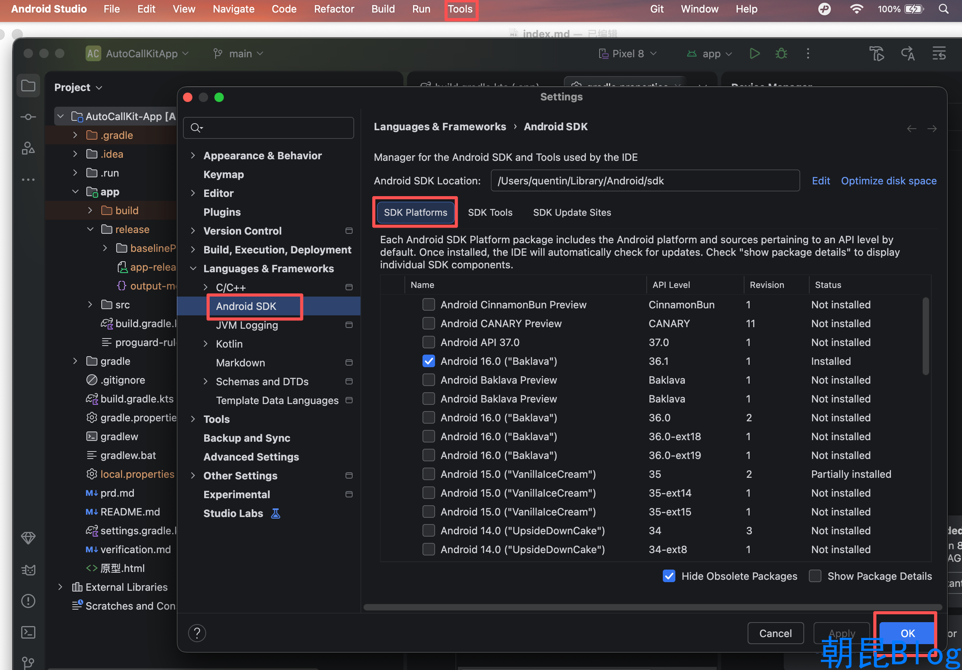The height and width of the screenshot is (670, 962).
Task: Check Android CinnamonBun Preview checkbox
Action: 428,305
